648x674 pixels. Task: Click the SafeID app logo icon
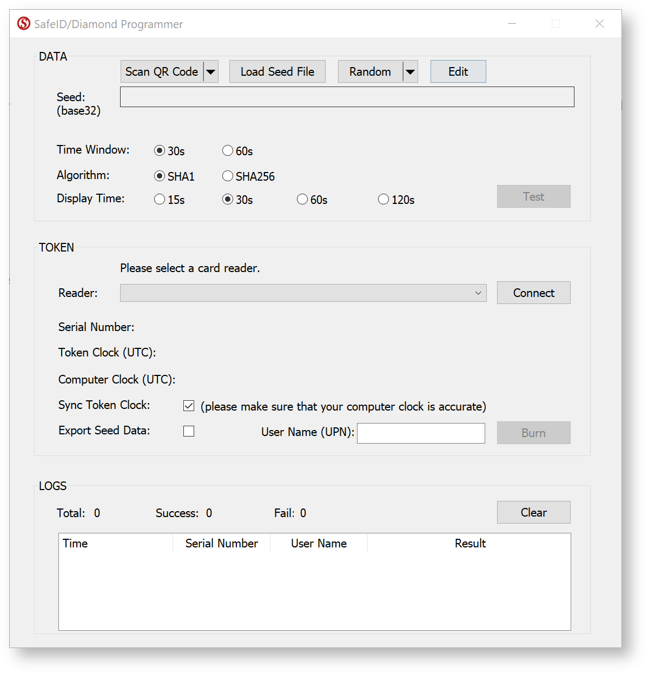point(24,24)
